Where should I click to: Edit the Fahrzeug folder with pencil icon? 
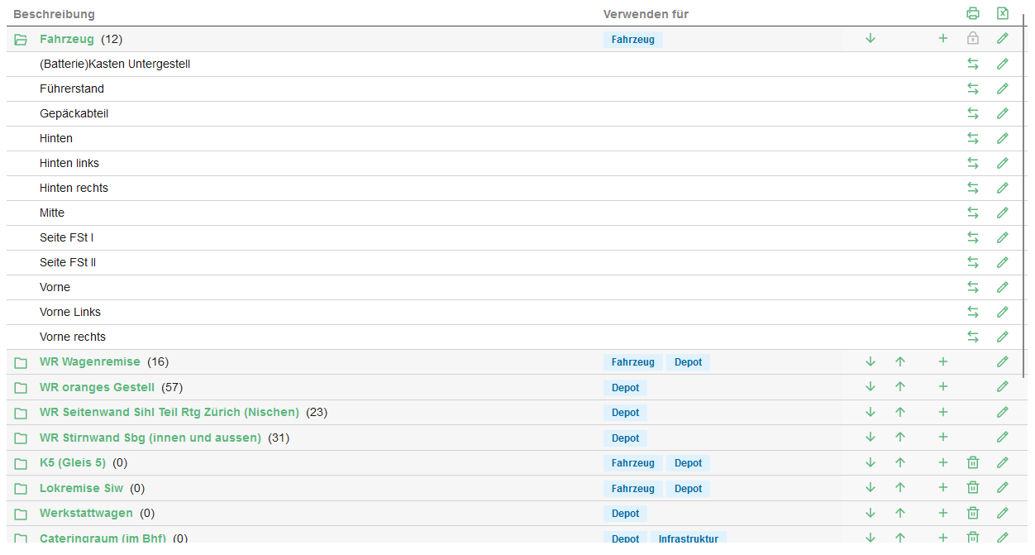1003,38
